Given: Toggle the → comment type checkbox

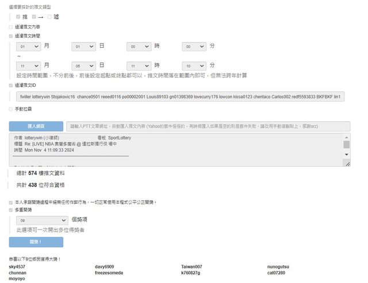Looking at the screenshot, I should [x=34, y=17].
